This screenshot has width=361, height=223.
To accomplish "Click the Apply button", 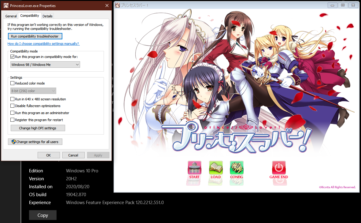I will point(98,155).
